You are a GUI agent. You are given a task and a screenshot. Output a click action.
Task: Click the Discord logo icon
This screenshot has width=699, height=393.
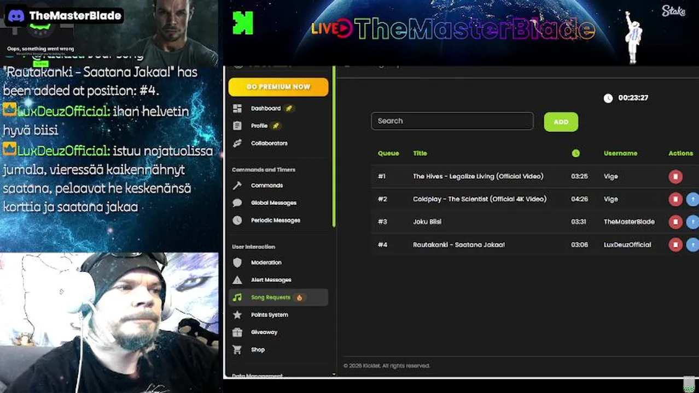coord(16,15)
